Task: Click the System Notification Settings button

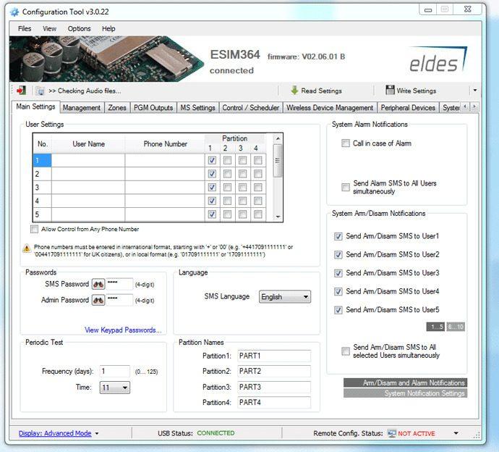Action: 405,393
